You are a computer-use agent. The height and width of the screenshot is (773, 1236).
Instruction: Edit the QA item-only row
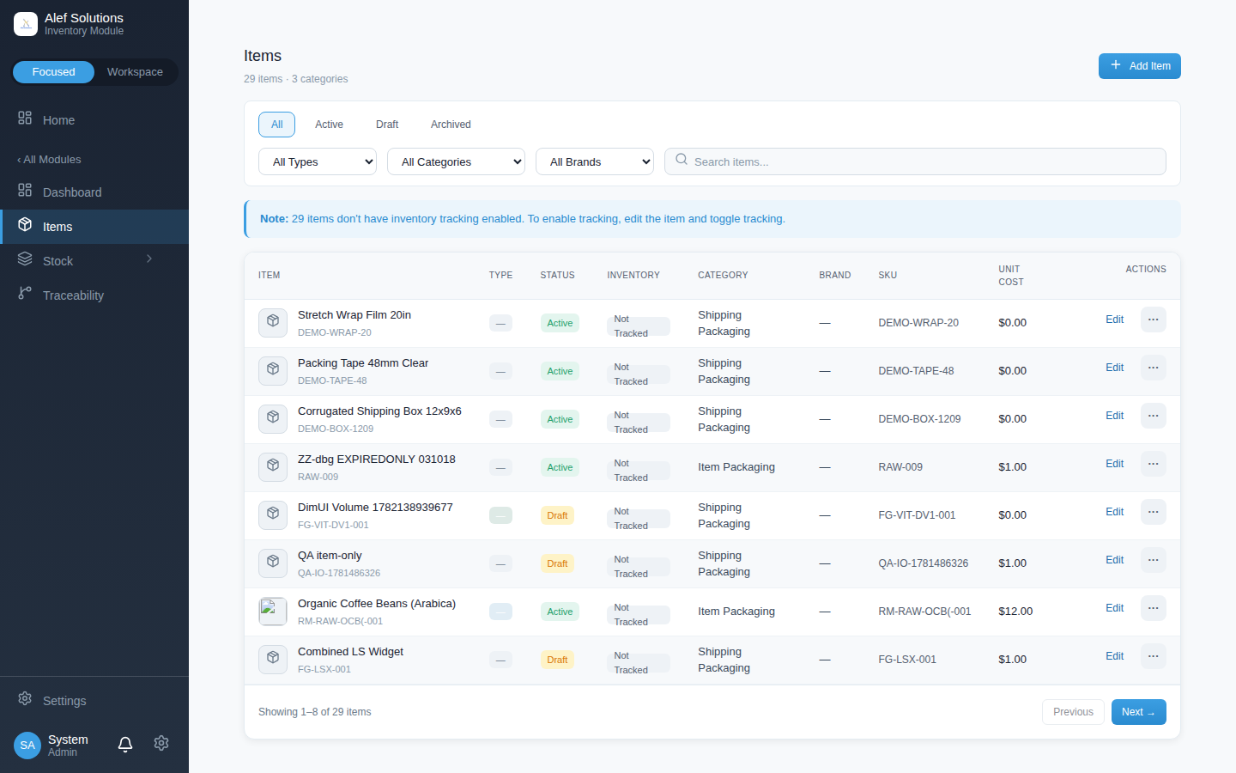point(1114,560)
